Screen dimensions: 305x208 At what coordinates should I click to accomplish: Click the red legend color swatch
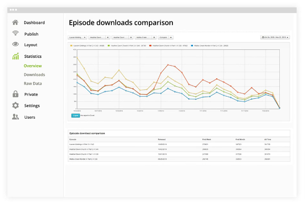[150, 46]
